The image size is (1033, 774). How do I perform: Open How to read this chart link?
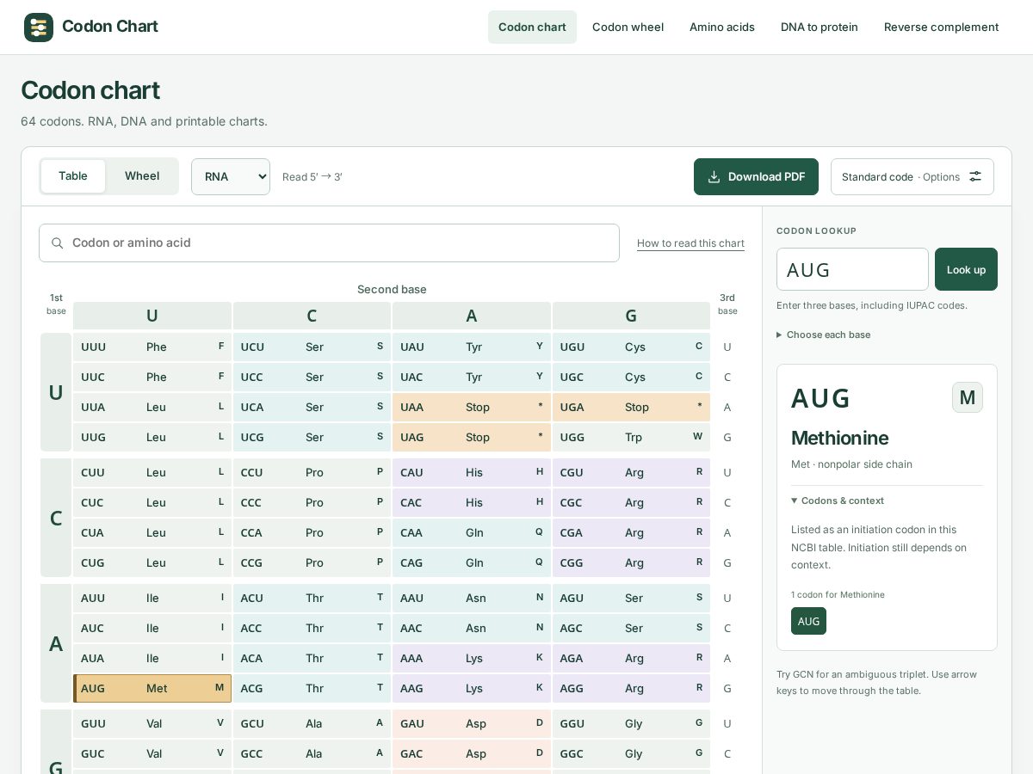(x=690, y=243)
